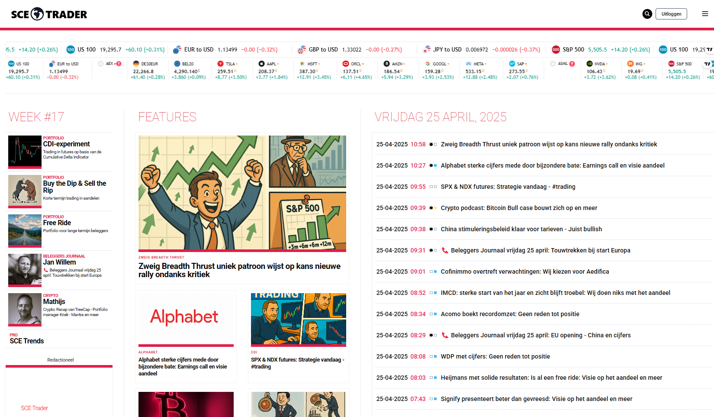
Task: Click the NVDA Nvidia logo icon
Action: [x=589, y=64]
